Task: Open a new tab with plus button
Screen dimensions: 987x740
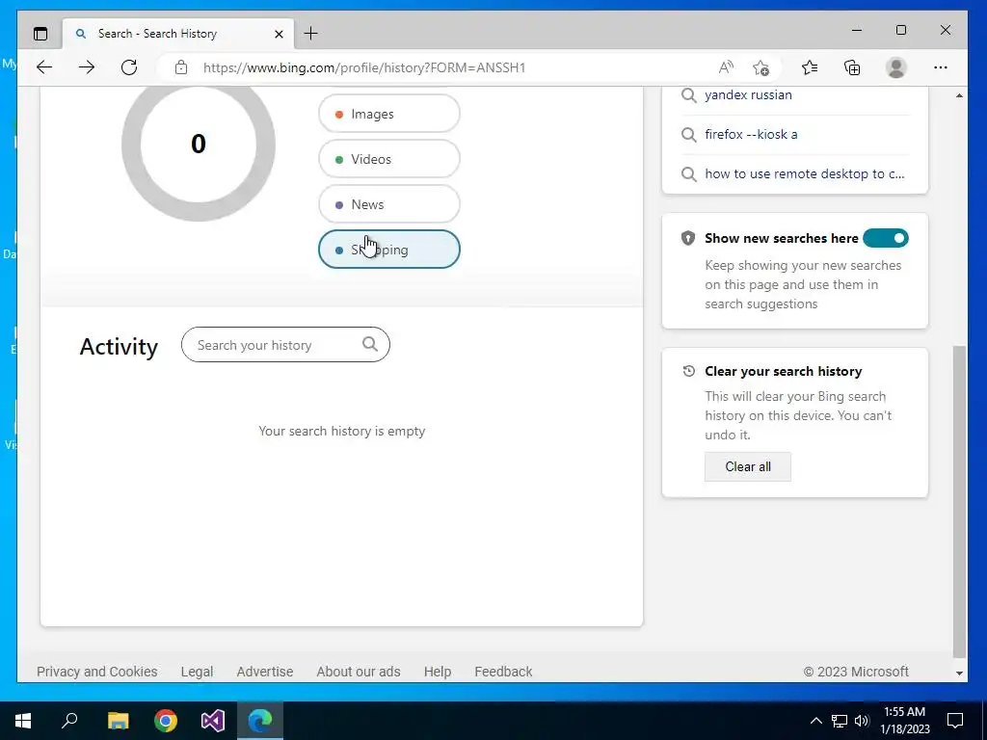Action: (x=311, y=34)
